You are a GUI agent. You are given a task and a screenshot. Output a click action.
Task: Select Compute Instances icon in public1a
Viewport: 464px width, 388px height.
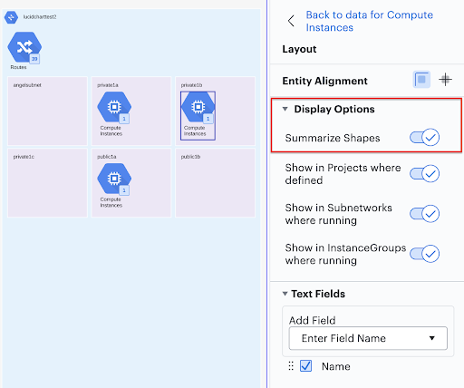tap(114, 179)
